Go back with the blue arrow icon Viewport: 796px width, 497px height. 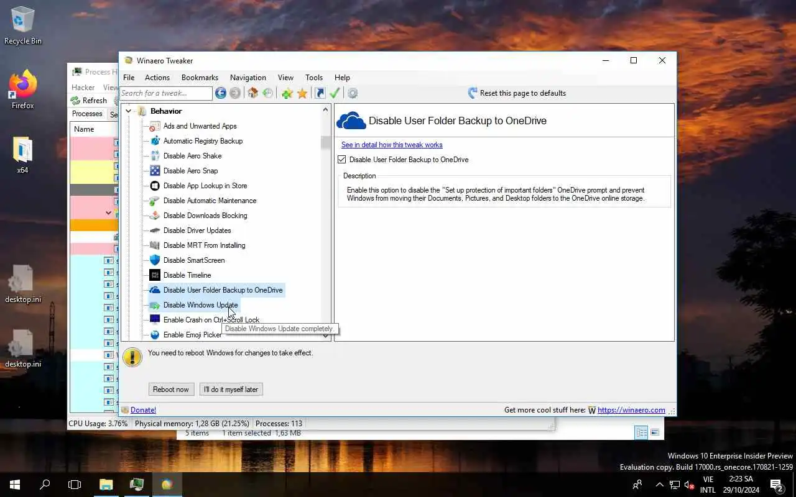[221, 93]
